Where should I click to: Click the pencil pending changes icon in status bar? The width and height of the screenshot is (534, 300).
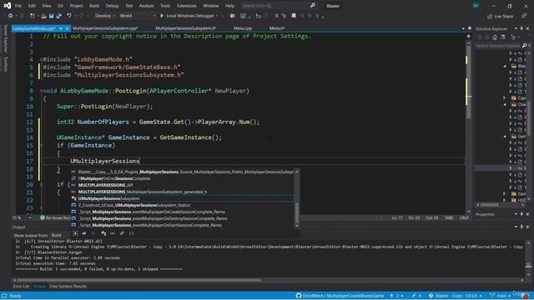tap(414, 296)
